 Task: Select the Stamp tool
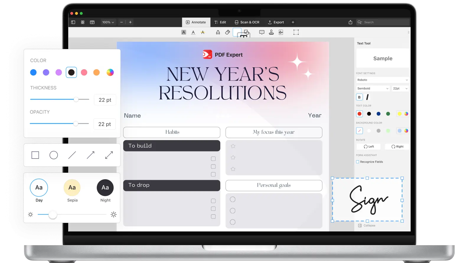[271, 32]
